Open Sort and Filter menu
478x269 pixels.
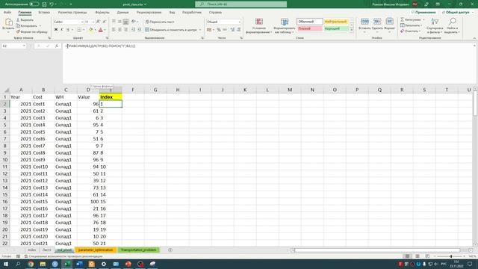(435, 25)
